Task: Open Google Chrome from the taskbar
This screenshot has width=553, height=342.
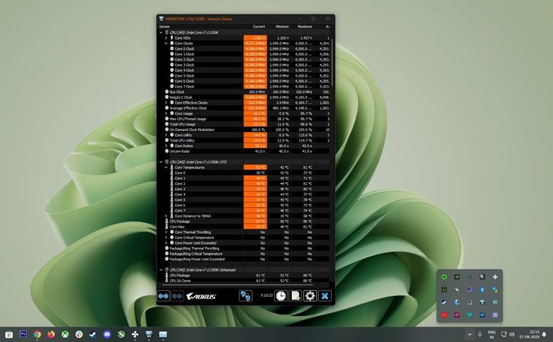Action: point(37,334)
